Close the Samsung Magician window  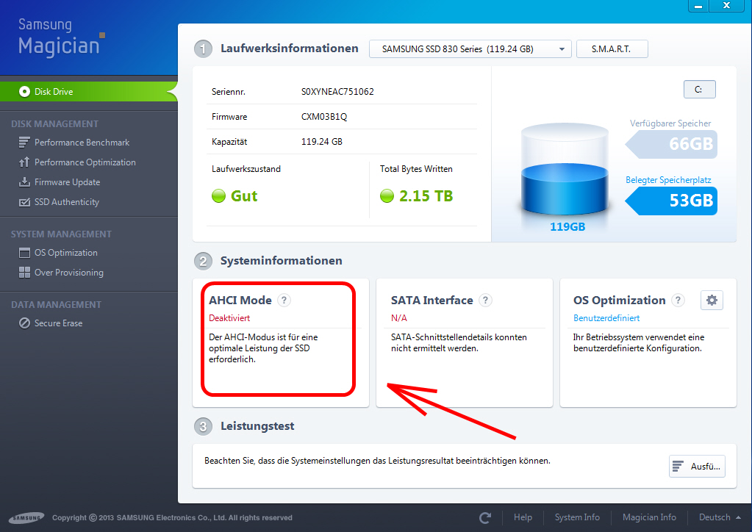(726, 6)
